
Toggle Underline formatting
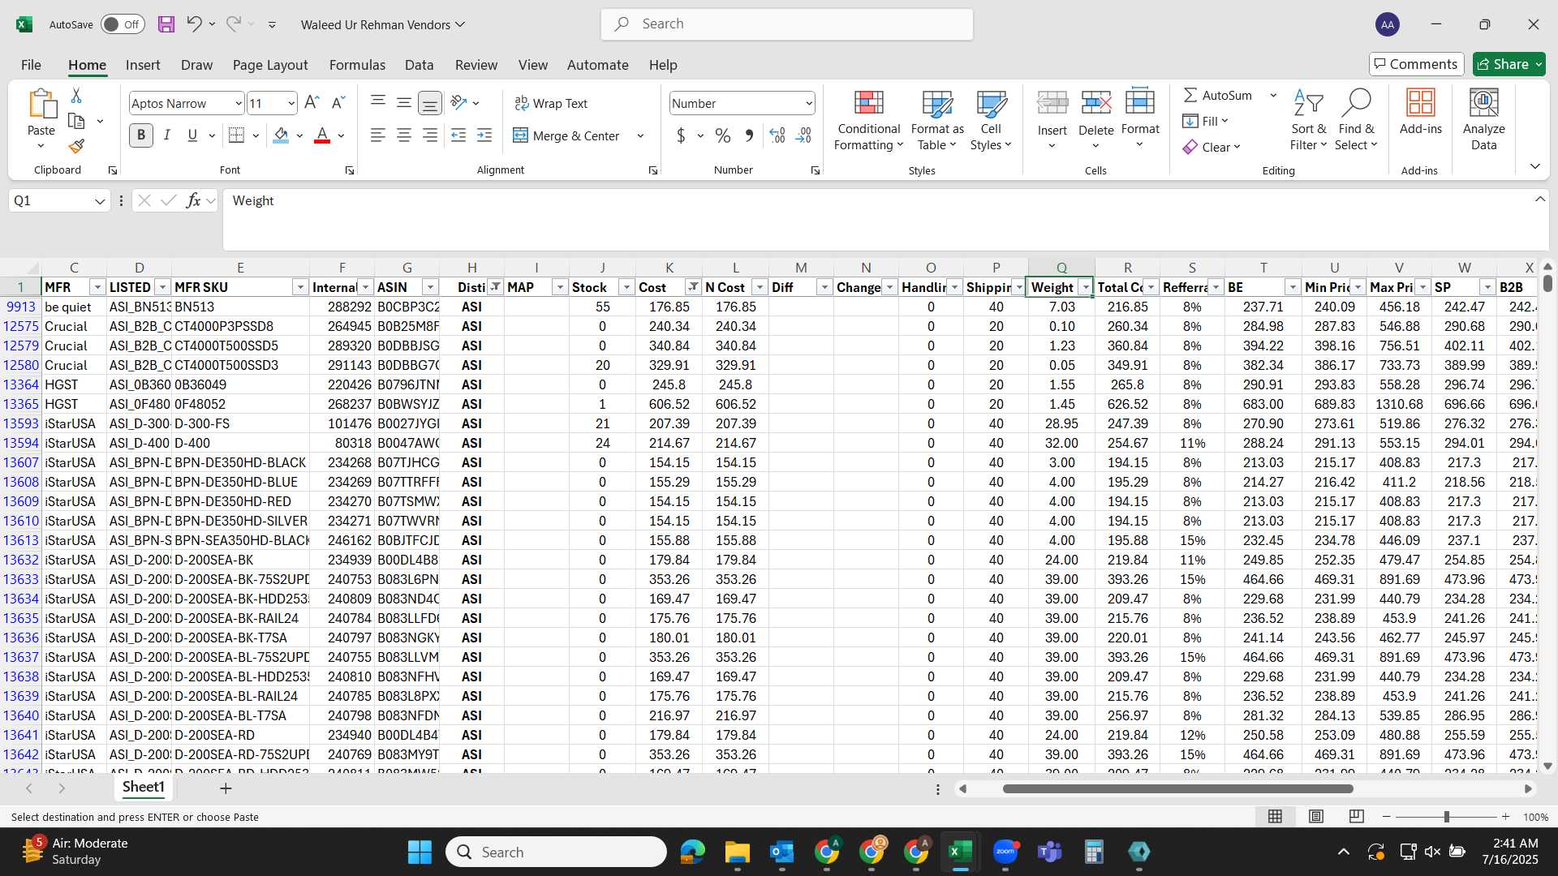point(192,135)
